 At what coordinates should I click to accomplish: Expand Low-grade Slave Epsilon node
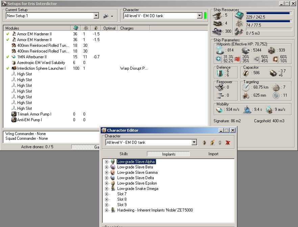tap(106, 183)
